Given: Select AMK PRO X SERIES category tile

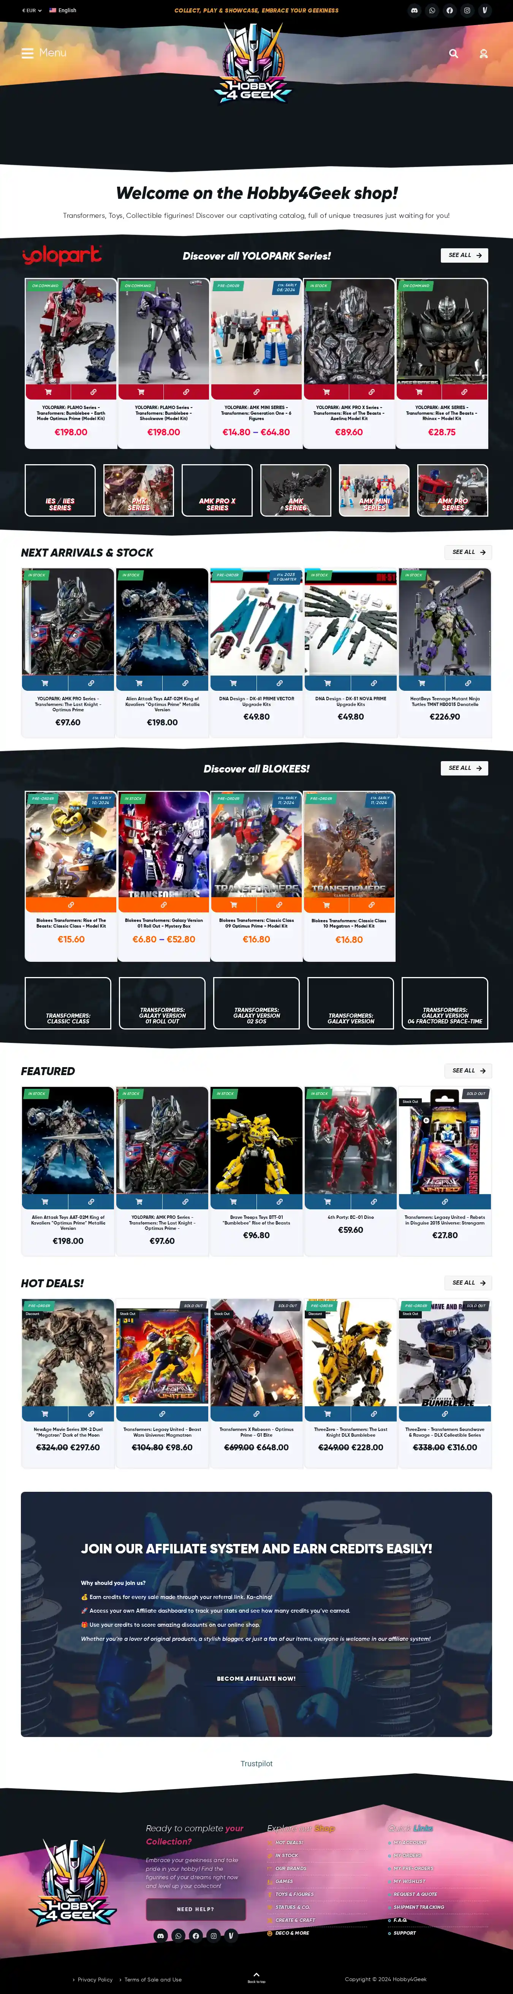Looking at the screenshot, I should tap(217, 490).
